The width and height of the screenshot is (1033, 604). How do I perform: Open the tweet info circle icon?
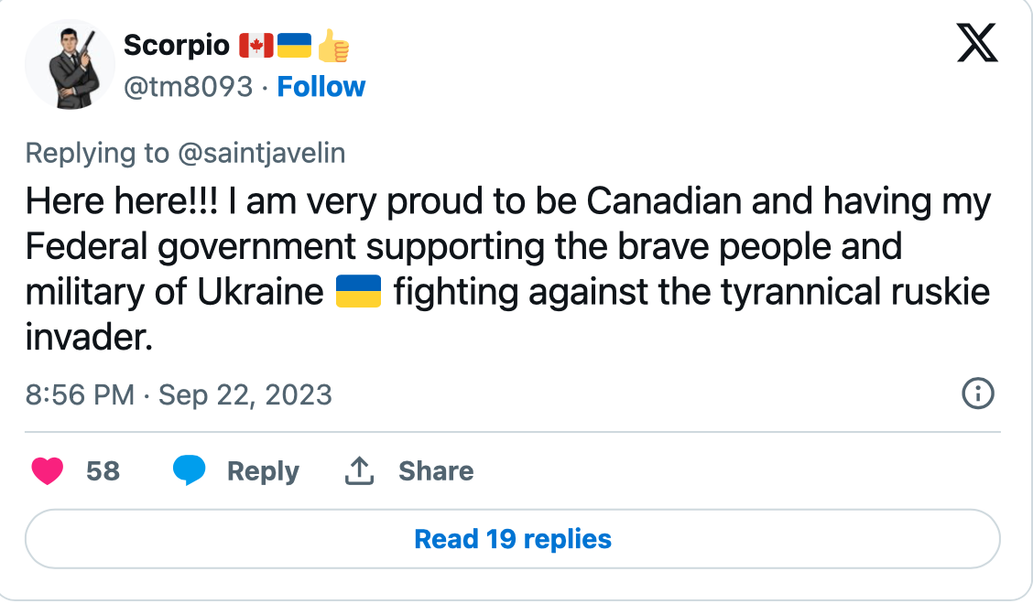pyautogui.click(x=978, y=394)
